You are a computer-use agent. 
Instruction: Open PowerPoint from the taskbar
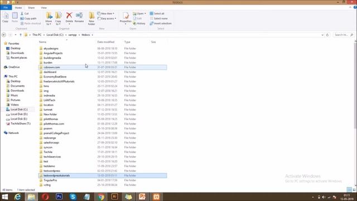coord(142,197)
